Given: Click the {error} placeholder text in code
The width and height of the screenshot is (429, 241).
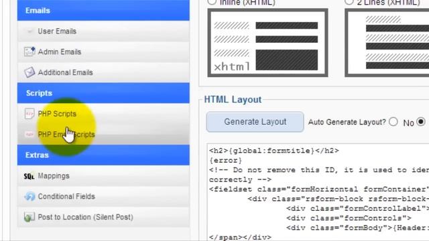Looking at the screenshot, I should [x=226, y=161].
